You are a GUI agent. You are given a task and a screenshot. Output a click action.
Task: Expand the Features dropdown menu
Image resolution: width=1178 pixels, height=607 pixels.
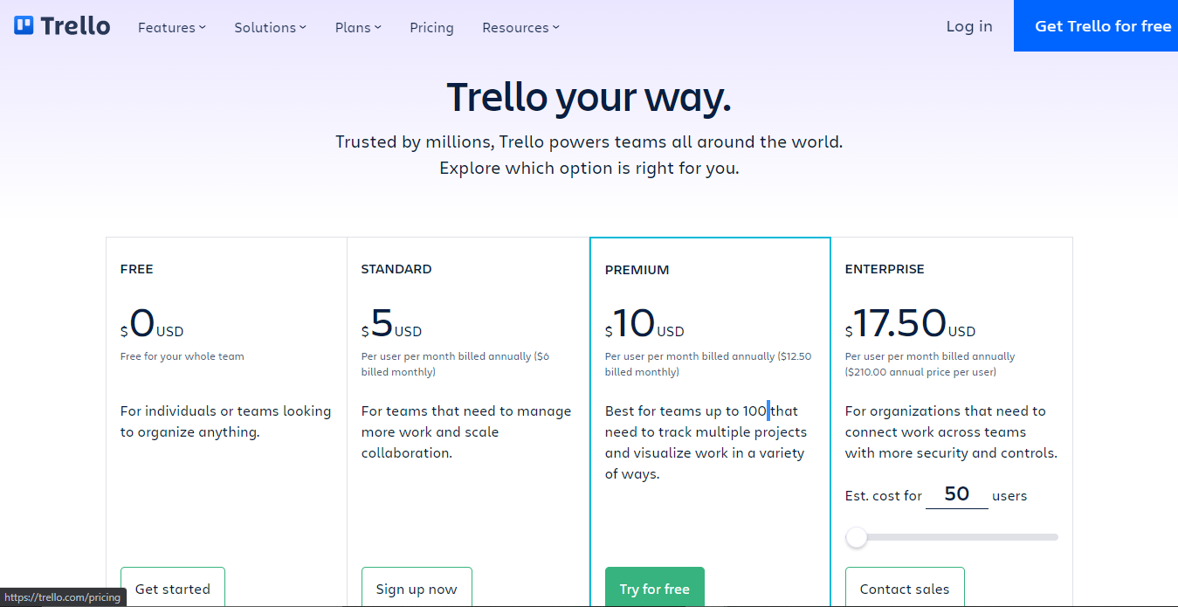tap(172, 27)
